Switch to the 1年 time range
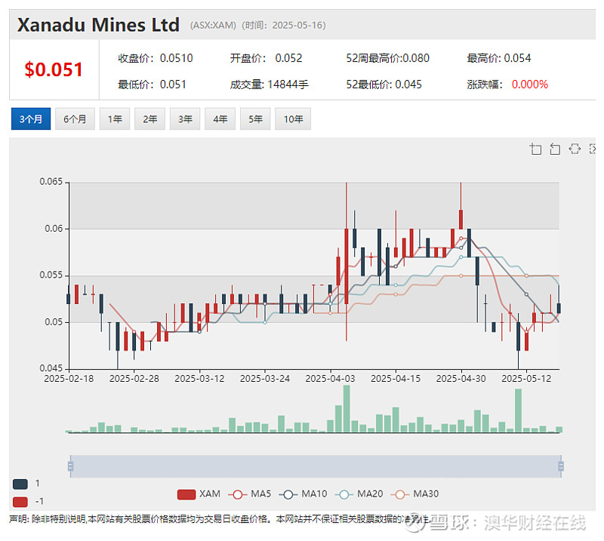 pos(115,119)
